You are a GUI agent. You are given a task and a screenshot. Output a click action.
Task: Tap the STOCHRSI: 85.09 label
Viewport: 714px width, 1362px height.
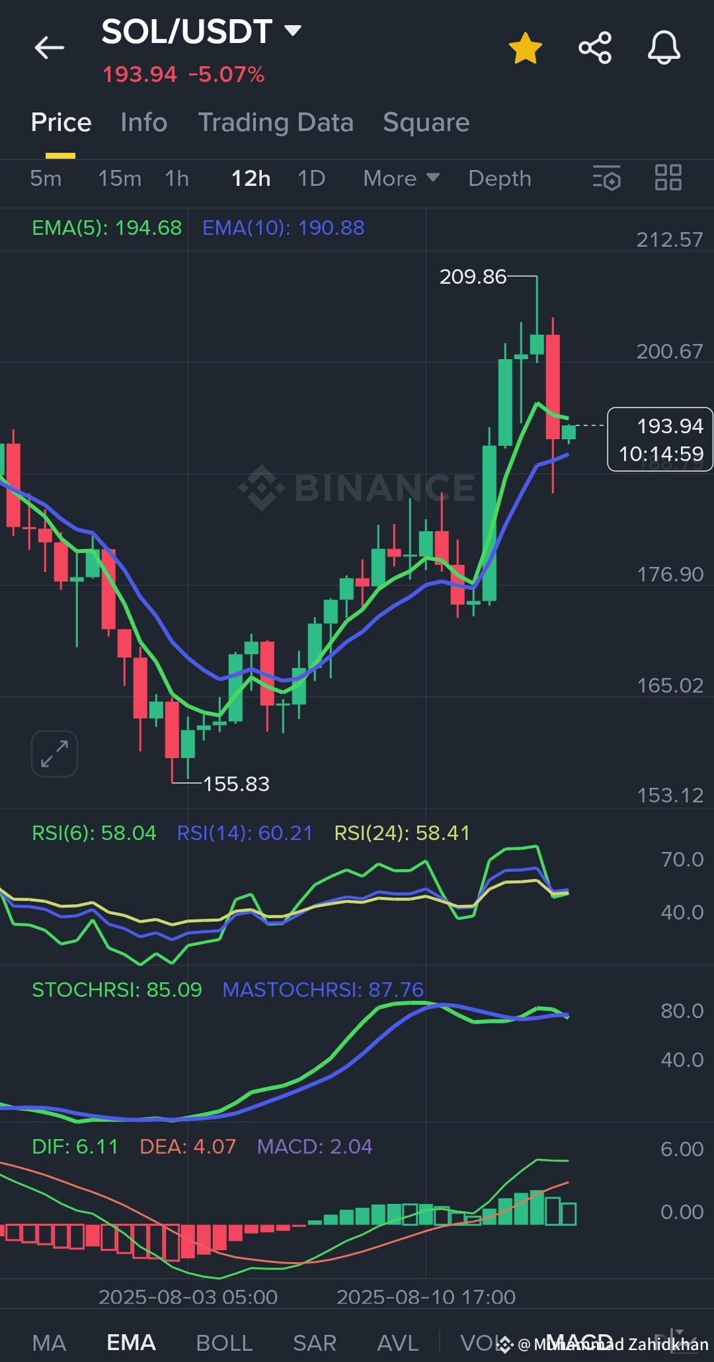point(116,990)
